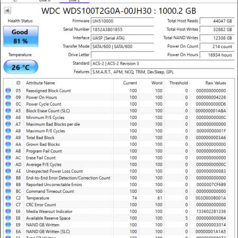The image size is (238, 238).
Task: Click the status orb for NAND GB Written (SLC)
Action: pyautogui.click(x=8, y=231)
